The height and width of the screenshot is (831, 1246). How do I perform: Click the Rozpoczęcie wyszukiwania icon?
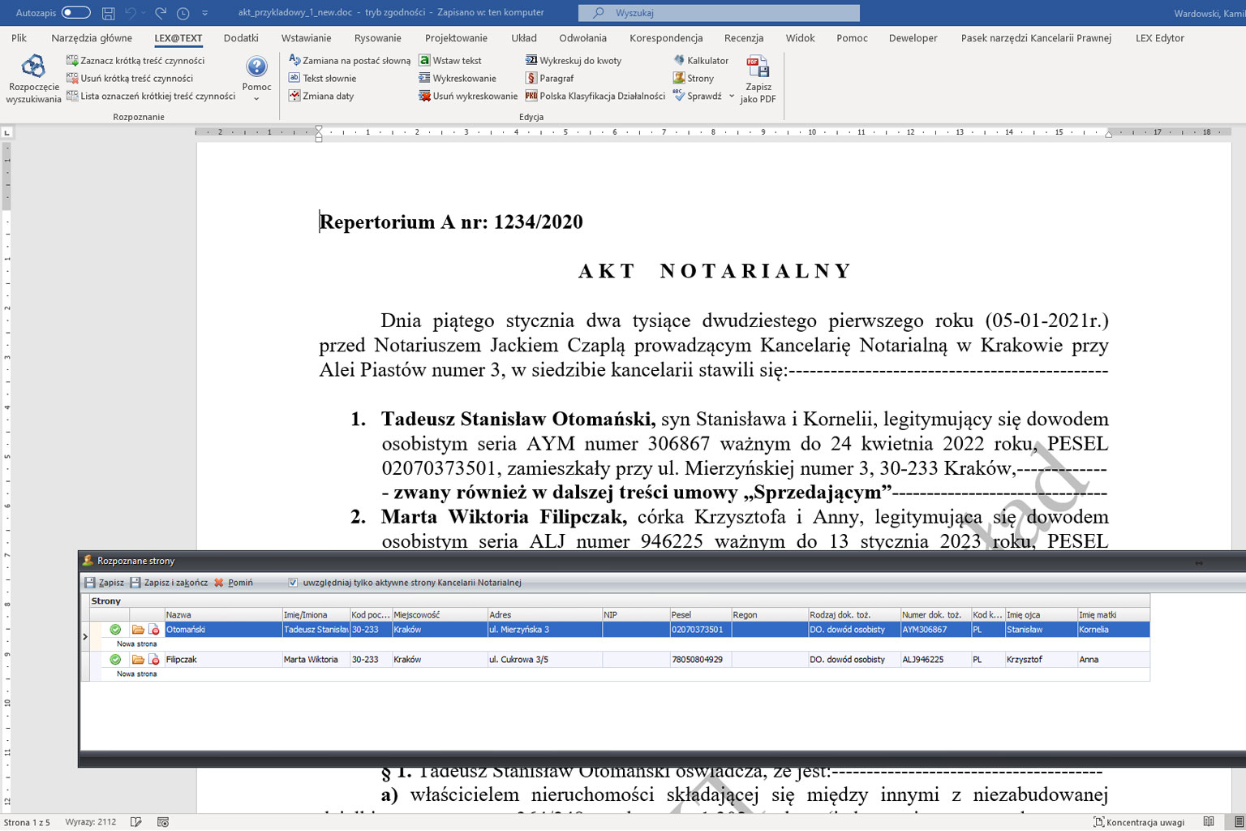pos(33,67)
